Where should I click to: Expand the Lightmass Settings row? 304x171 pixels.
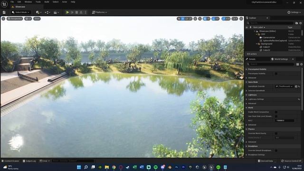247,99
